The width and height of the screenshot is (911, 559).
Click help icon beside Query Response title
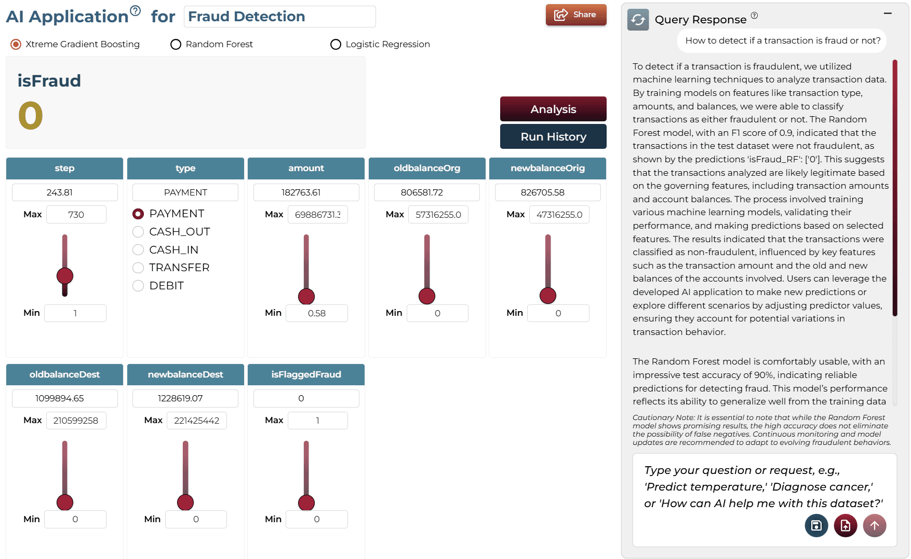coord(754,16)
